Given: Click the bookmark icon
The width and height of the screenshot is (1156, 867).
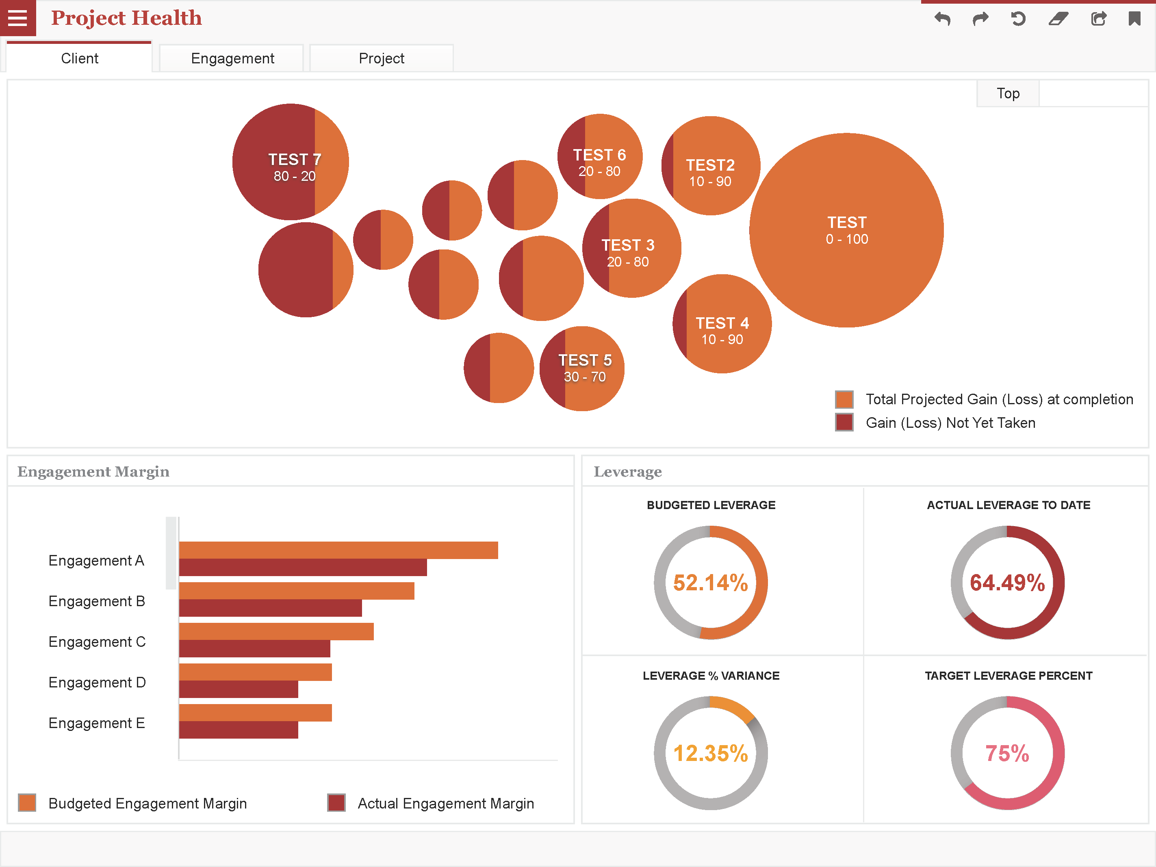Looking at the screenshot, I should pos(1134,20).
